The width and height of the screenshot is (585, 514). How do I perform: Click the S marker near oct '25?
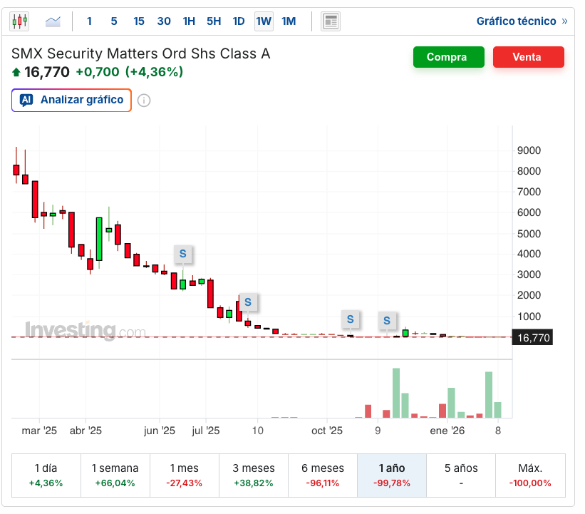(350, 319)
